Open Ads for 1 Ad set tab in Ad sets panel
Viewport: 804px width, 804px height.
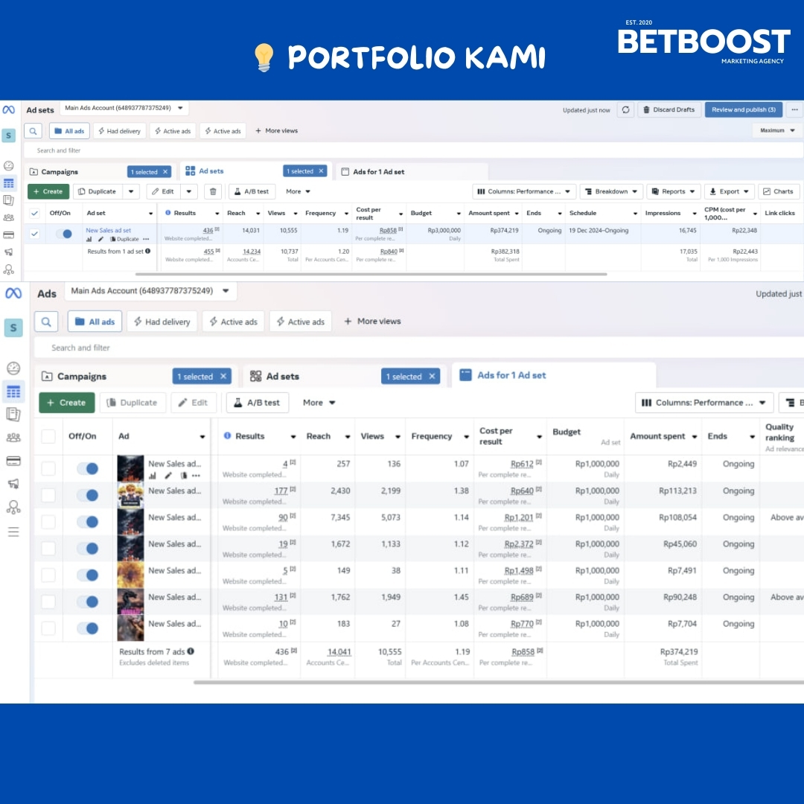click(412, 172)
